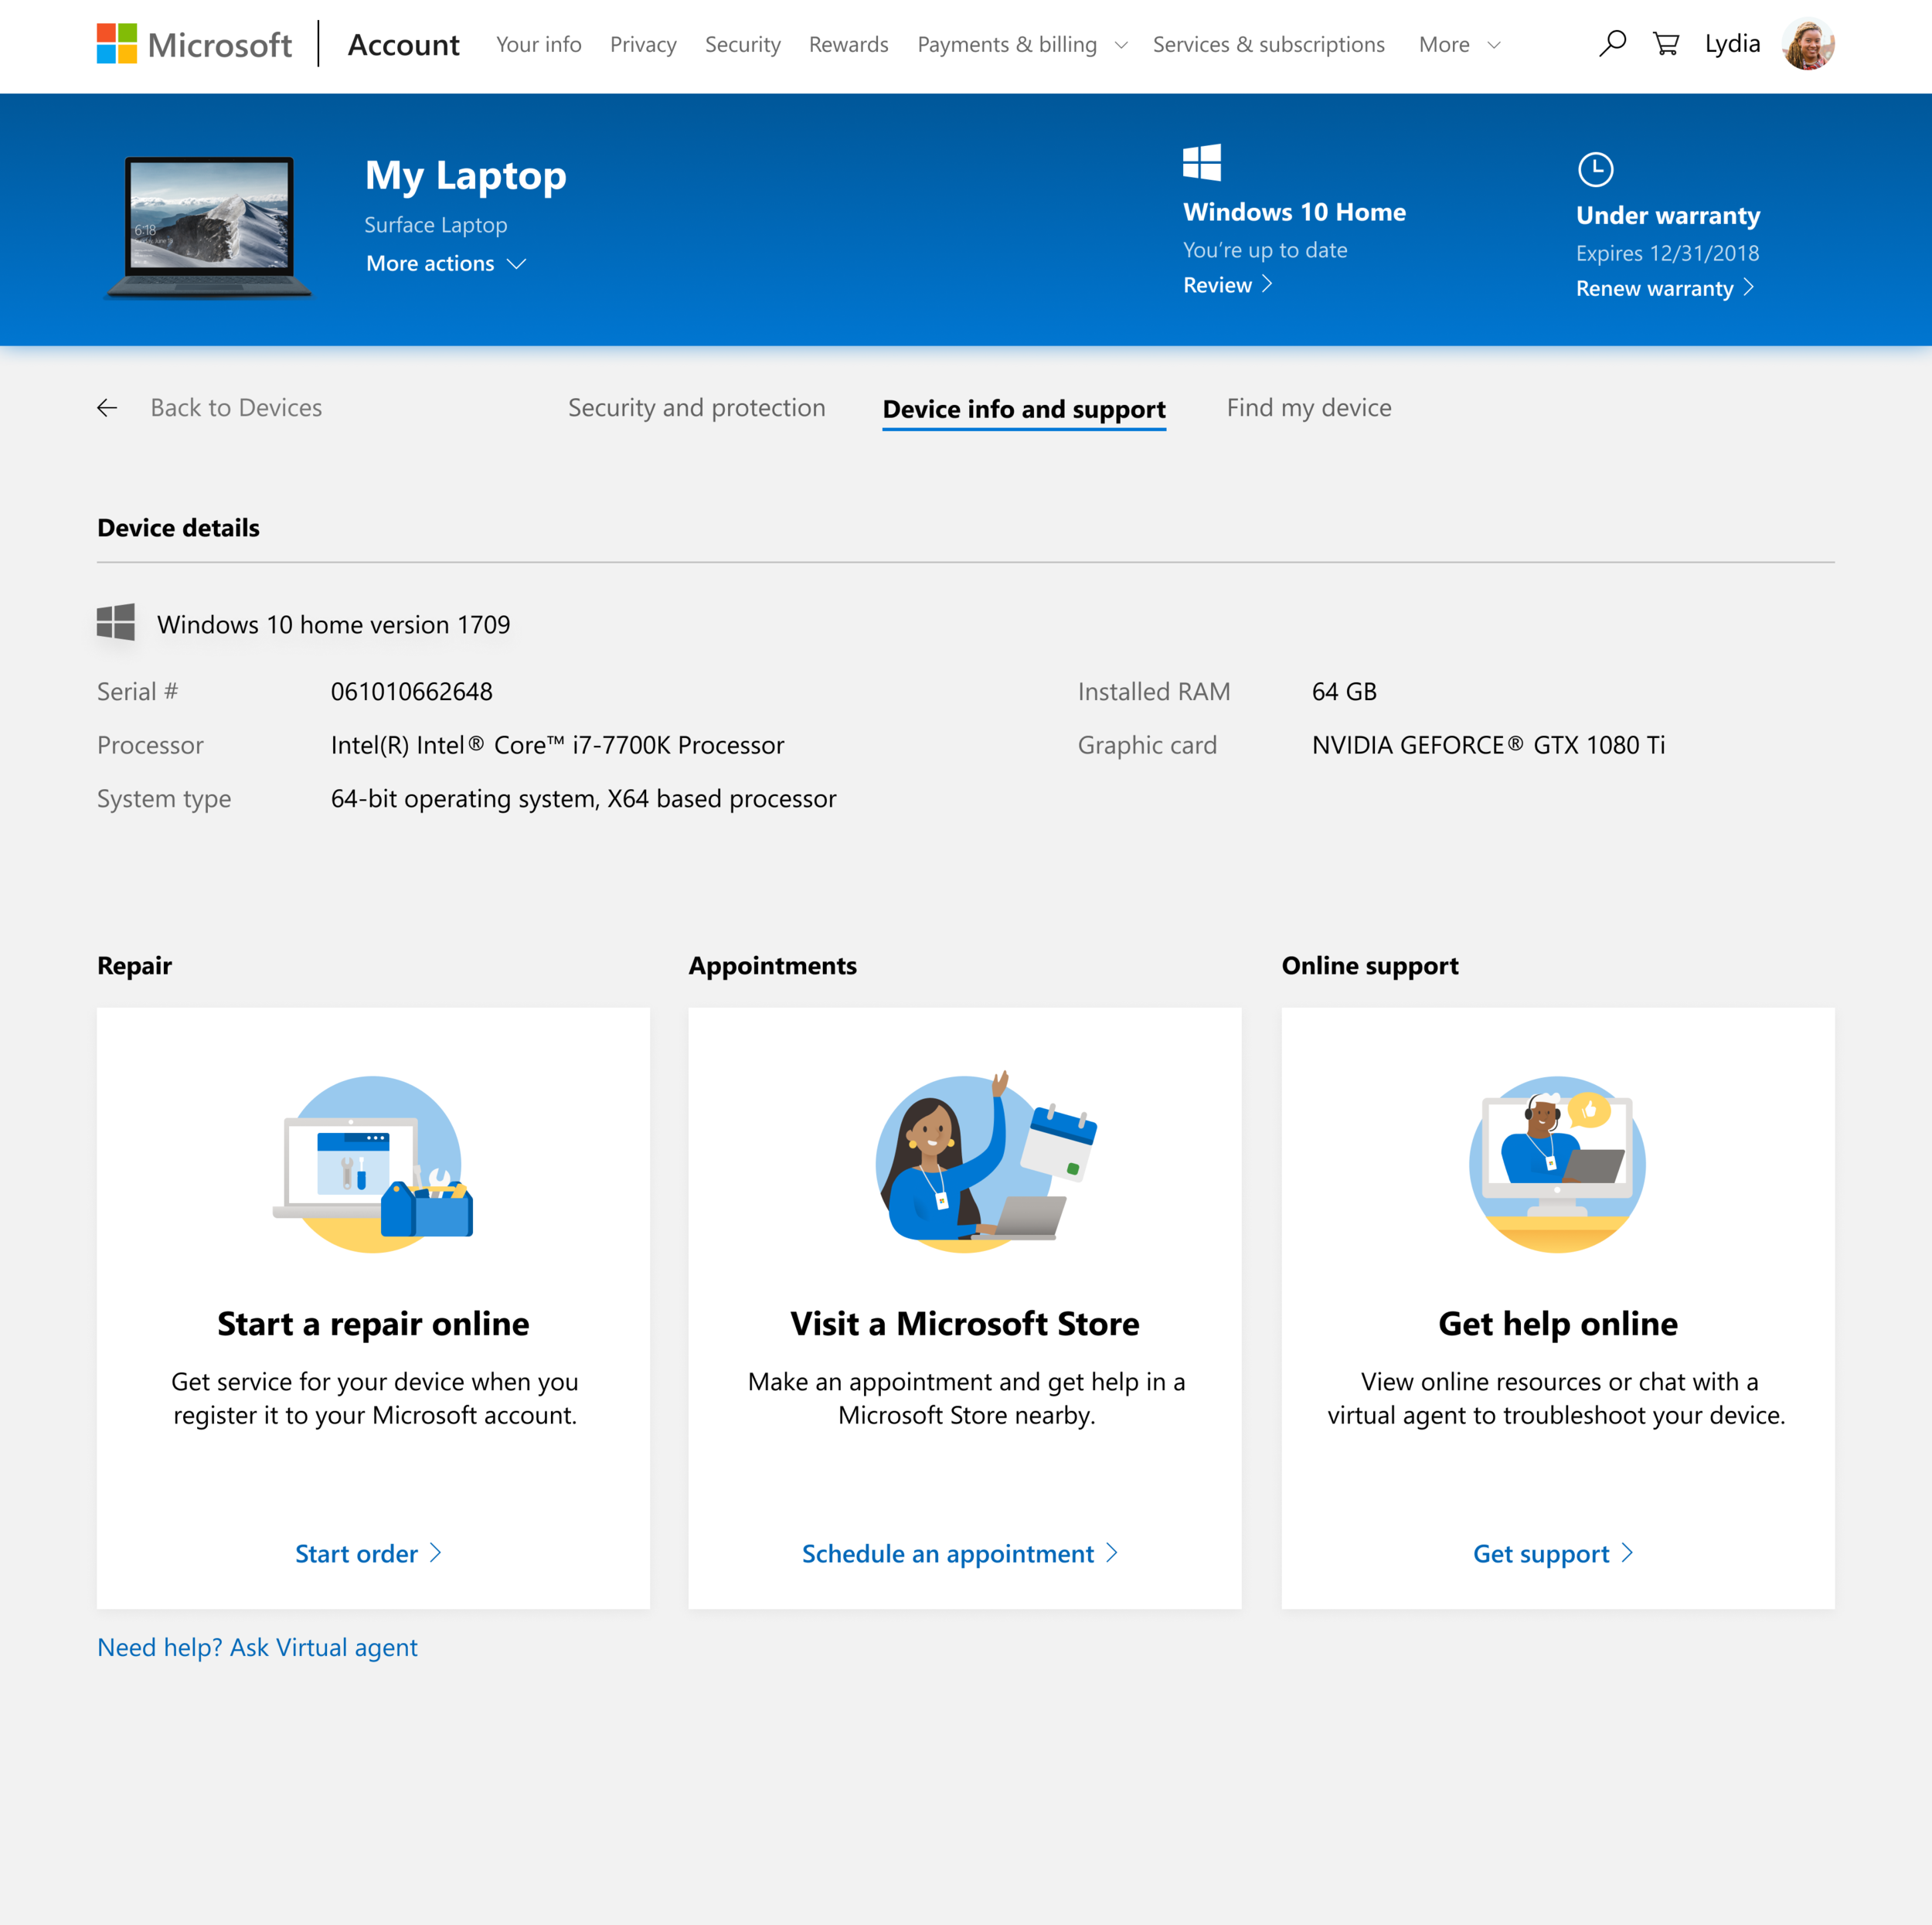Screen dimensions: 1932x1925
Task: Click Get support link
Action: click(1552, 1553)
